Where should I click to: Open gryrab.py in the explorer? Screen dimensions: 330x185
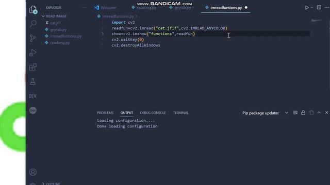click(x=58, y=30)
